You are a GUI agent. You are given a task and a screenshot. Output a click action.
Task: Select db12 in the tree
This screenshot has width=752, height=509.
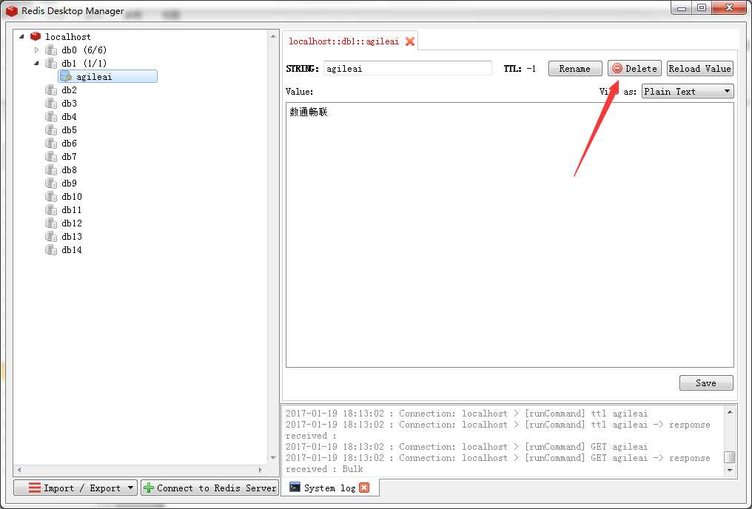click(72, 223)
